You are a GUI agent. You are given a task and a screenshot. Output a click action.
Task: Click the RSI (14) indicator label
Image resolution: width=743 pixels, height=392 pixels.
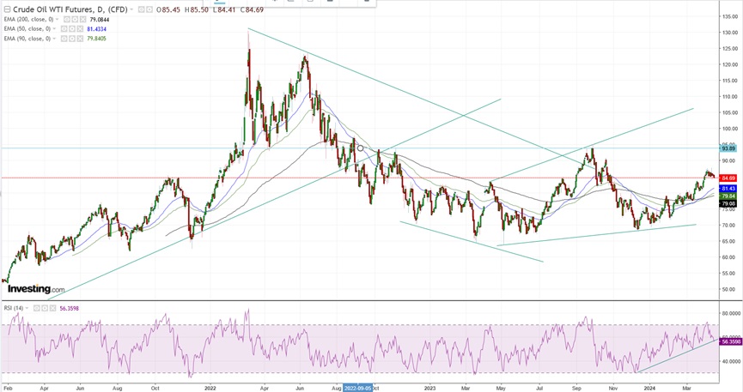click(x=12, y=308)
